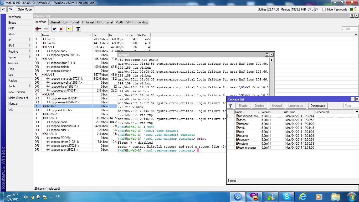Open New Terminal from the sidebar
This screenshot has width=359, height=202.
coord(17,92)
